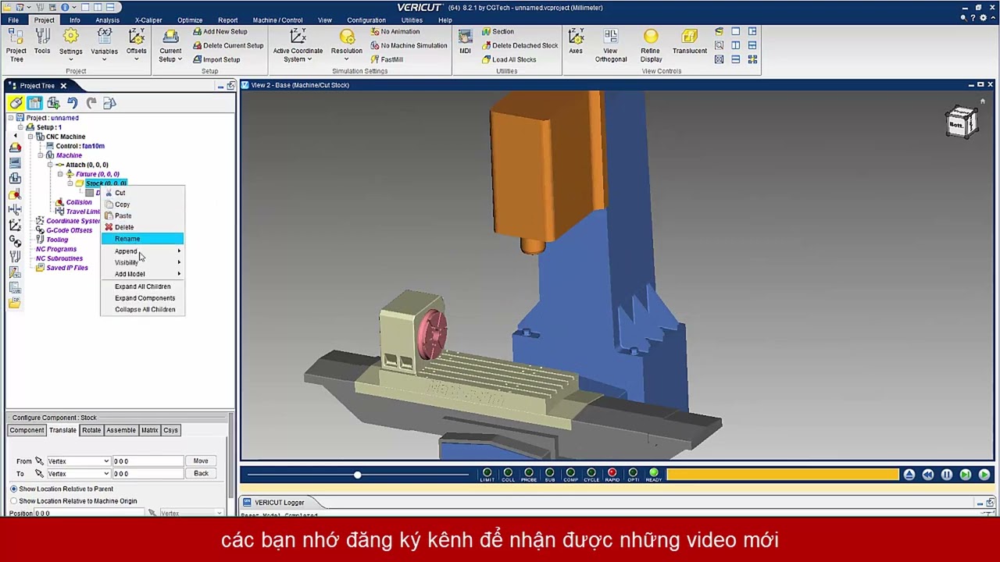The width and height of the screenshot is (1000, 562).
Task: Click the mouse-pick icon in Project Tree toolbar
Action: pyautogui.click(x=16, y=103)
